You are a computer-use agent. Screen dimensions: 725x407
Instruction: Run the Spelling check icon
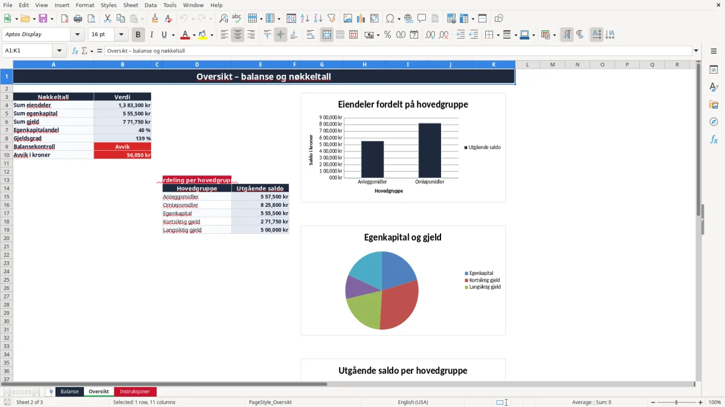236,19
